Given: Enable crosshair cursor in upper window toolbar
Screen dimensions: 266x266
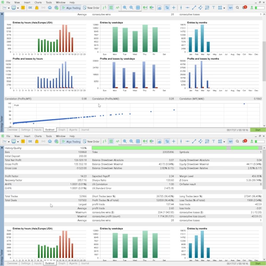Looking at the screenshot, I should (x=174, y=8).
